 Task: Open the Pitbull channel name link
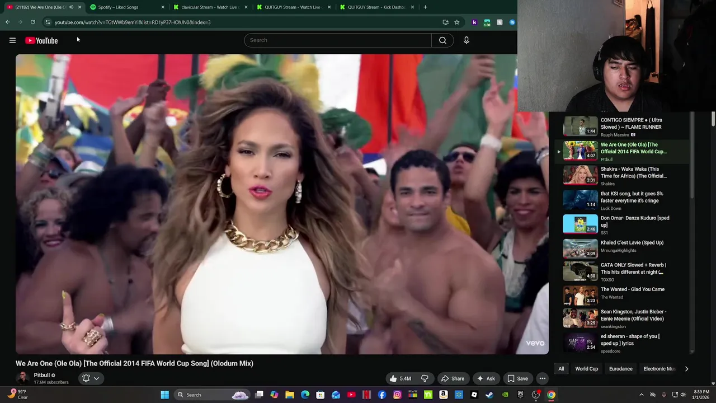click(42, 375)
